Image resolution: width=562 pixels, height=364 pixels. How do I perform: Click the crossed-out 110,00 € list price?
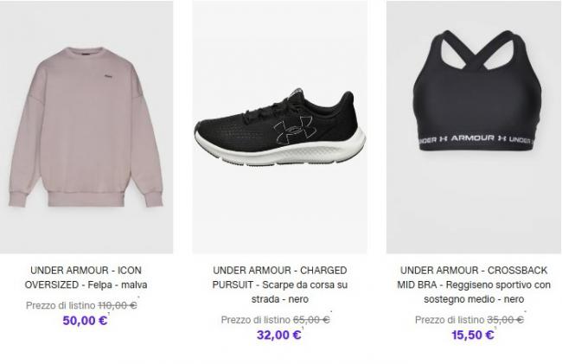coord(118,305)
